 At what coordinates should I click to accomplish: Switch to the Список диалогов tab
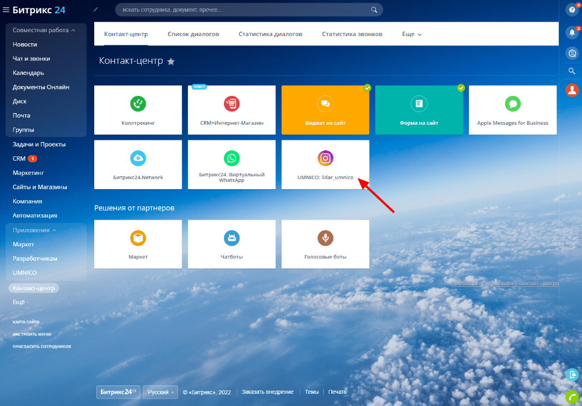pos(192,33)
